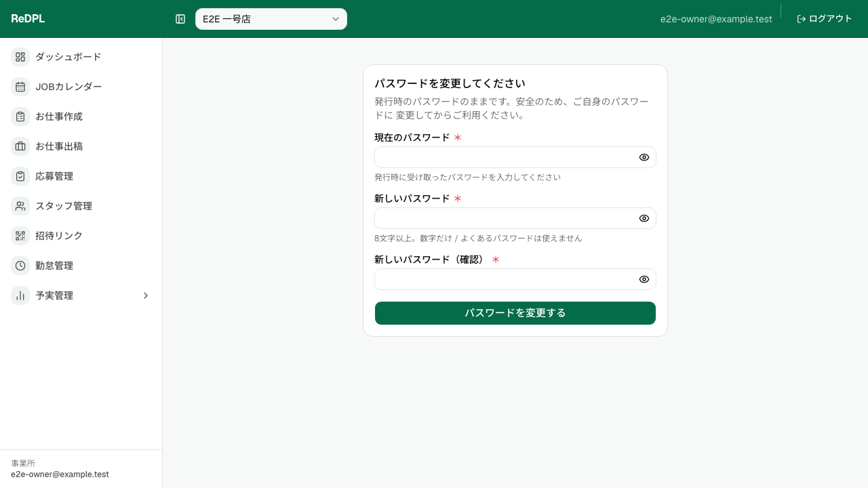The height and width of the screenshot is (488, 868).
Task: Open the E2E 一号店 store dropdown
Action: [271, 19]
